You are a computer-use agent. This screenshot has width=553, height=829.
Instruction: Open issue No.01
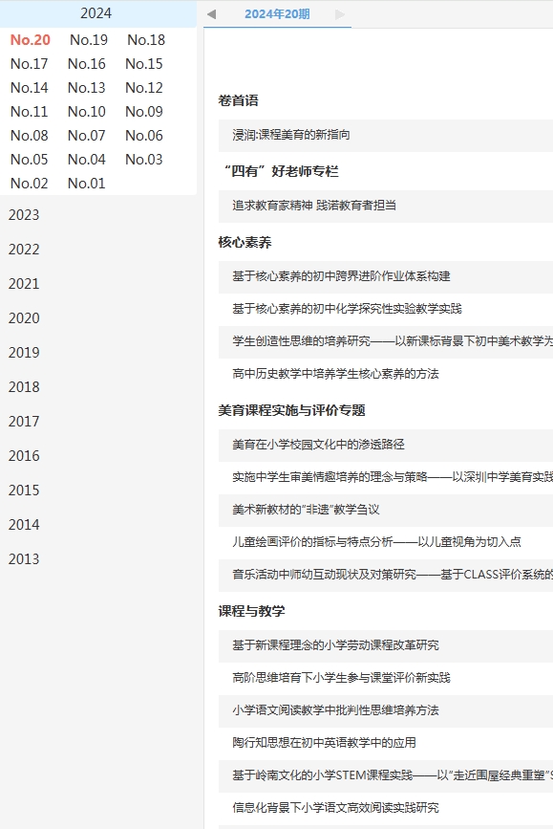click(x=87, y=184)
